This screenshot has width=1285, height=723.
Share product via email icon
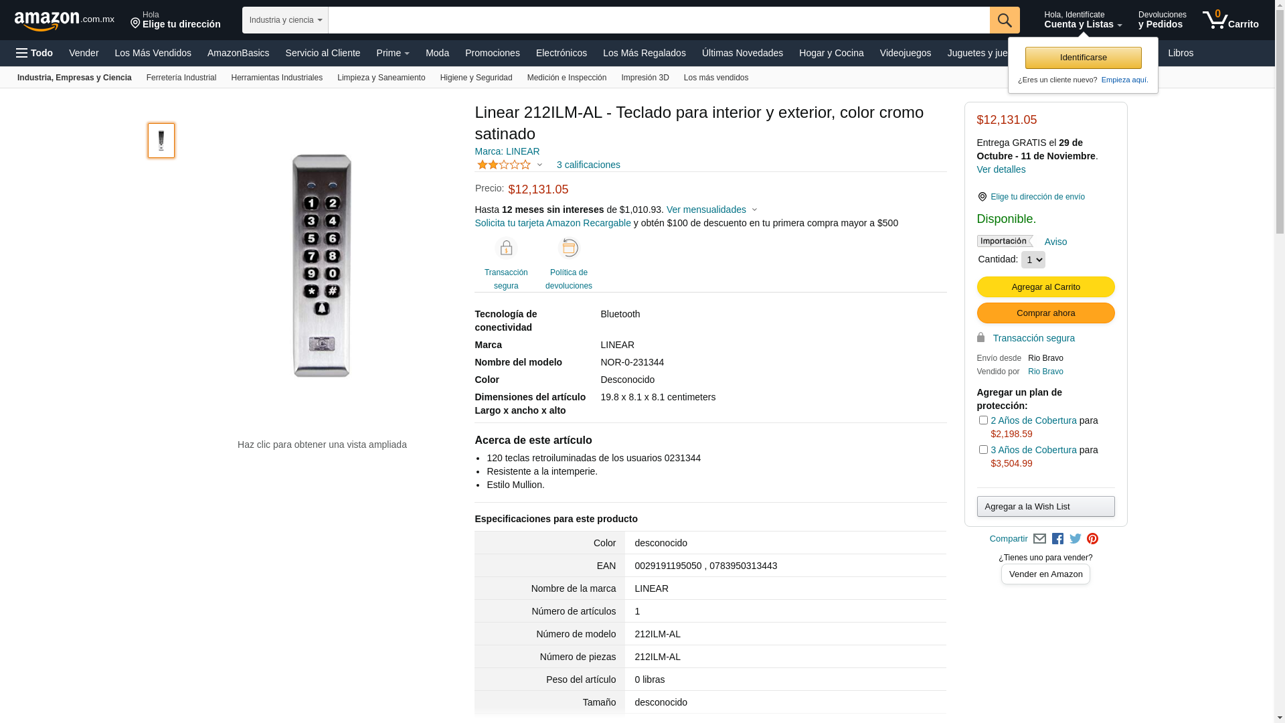coord(1039,539)
